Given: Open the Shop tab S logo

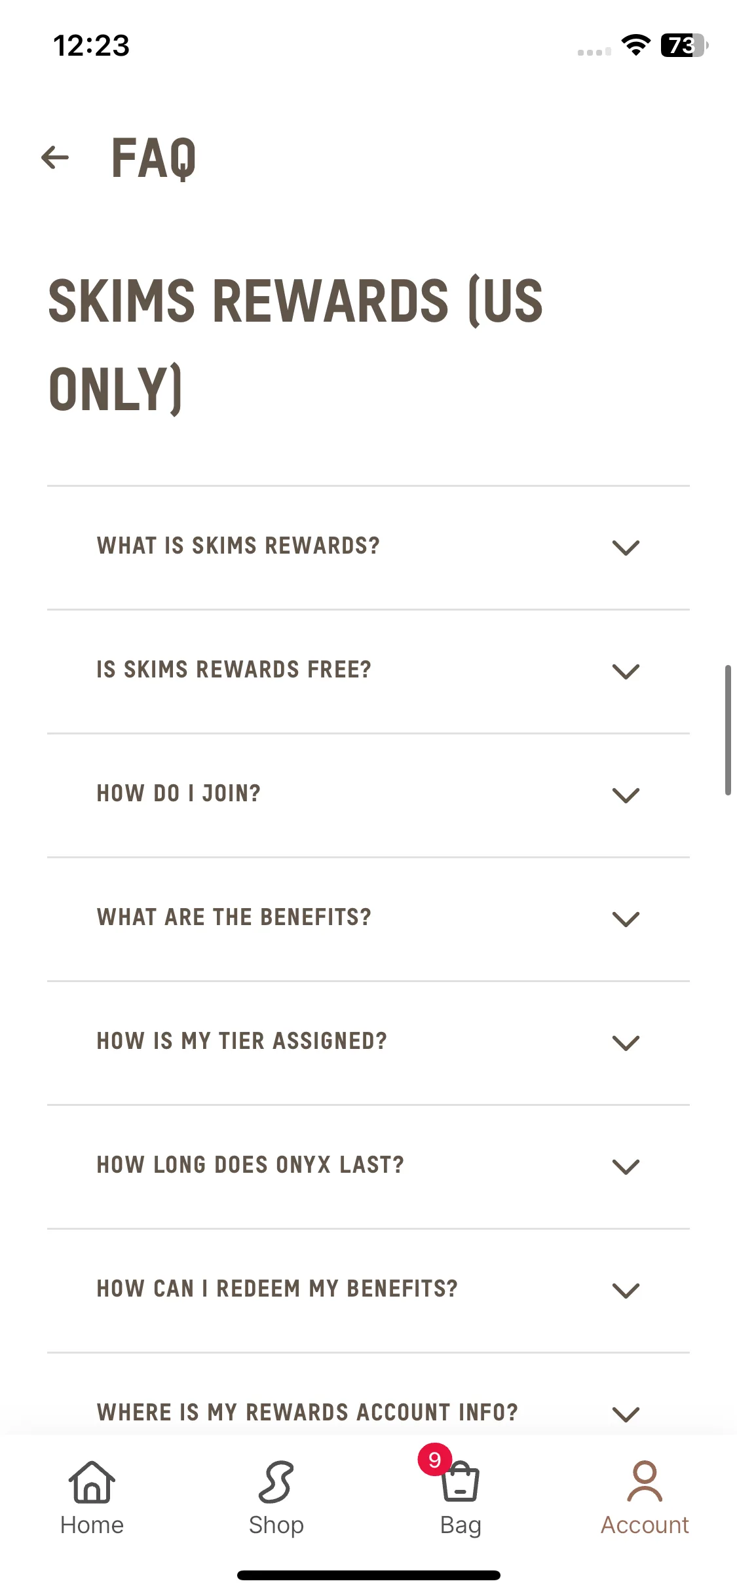Looking at the screenshot, I should [x=276, y=1482].
